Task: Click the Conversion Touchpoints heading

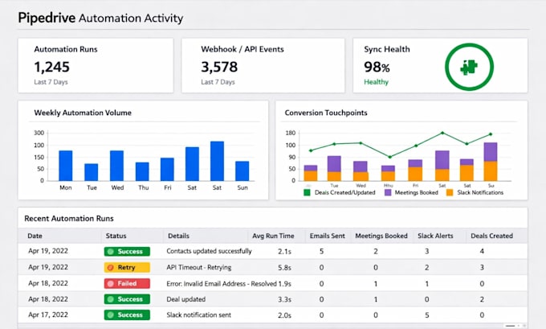Action: (326, 113)
